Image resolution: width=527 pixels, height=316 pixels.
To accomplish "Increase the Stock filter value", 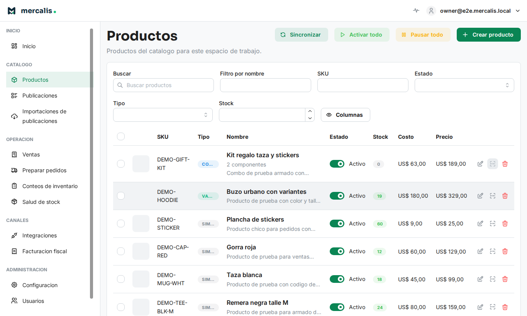I will [310, 111].
